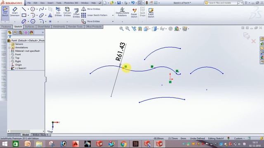
Task: Open the PropertyManager tab icon
Action: pos(15,32)
